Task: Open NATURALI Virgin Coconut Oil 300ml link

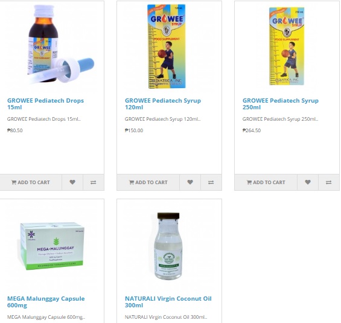Action: [168, 302]
